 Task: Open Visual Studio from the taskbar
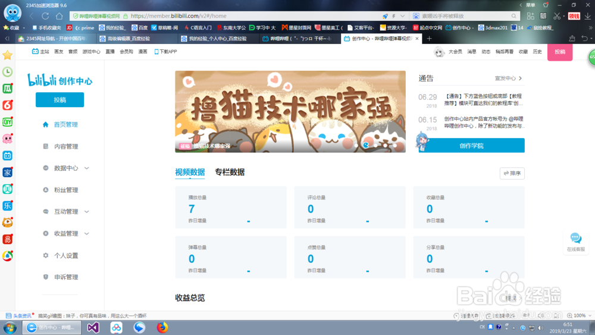coord(93,327)
